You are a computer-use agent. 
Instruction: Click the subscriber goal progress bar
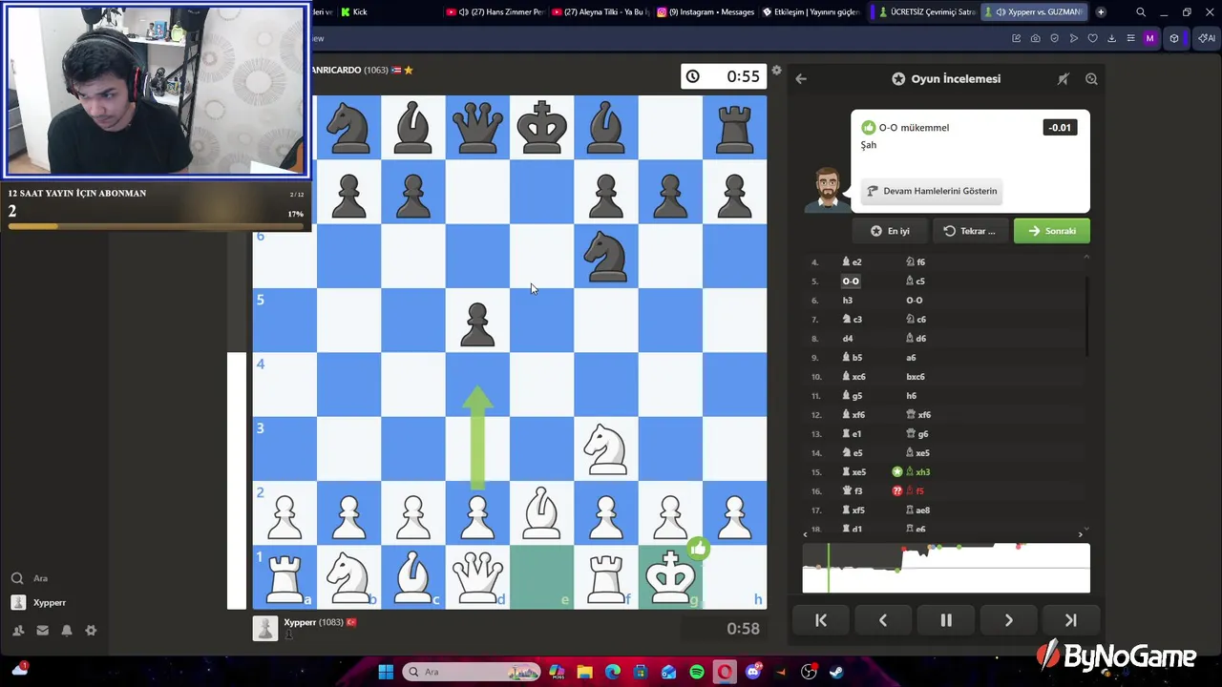click(156, 226)
